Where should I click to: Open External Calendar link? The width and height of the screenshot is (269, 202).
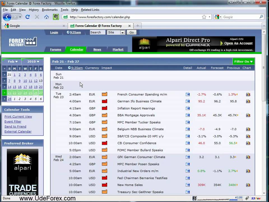(x=18, y=131)
